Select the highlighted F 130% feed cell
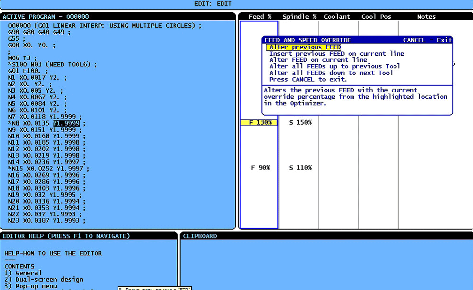Image resolution: width=473 pixels, height=290 pixels. 259,123
